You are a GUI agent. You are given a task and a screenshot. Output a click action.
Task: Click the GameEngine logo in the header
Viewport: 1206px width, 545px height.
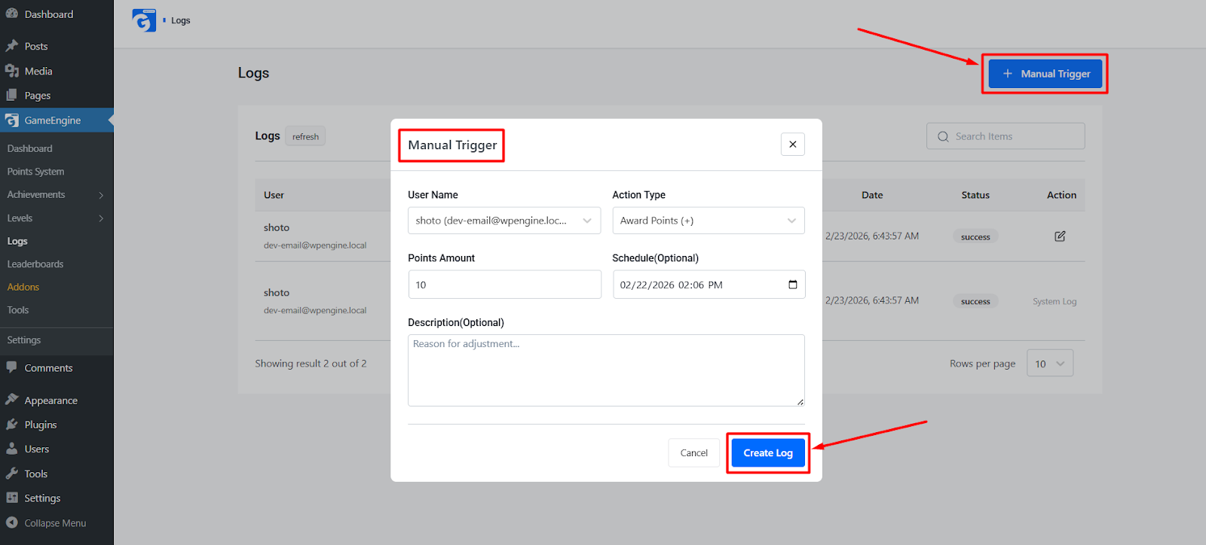coord(144,20)
